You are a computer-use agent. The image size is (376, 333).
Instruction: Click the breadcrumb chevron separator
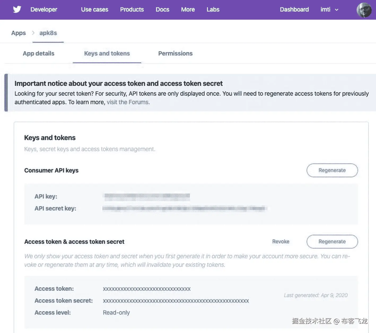click(x=33, y=33)
